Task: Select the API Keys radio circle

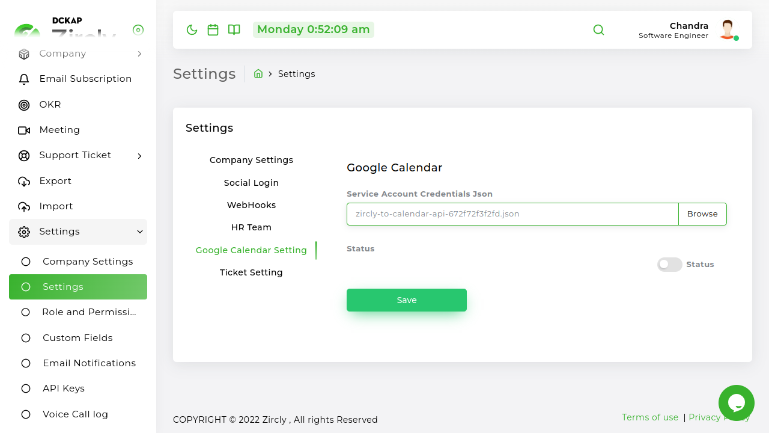Action: pos(26,388)
